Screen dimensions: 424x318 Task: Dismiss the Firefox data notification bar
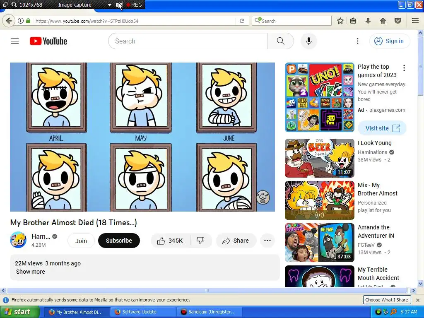coord(417,300)
